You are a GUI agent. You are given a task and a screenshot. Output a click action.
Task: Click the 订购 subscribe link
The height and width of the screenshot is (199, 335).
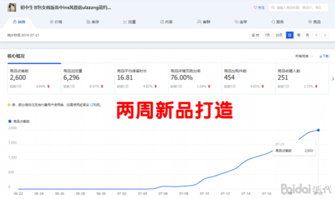(93, 105)
